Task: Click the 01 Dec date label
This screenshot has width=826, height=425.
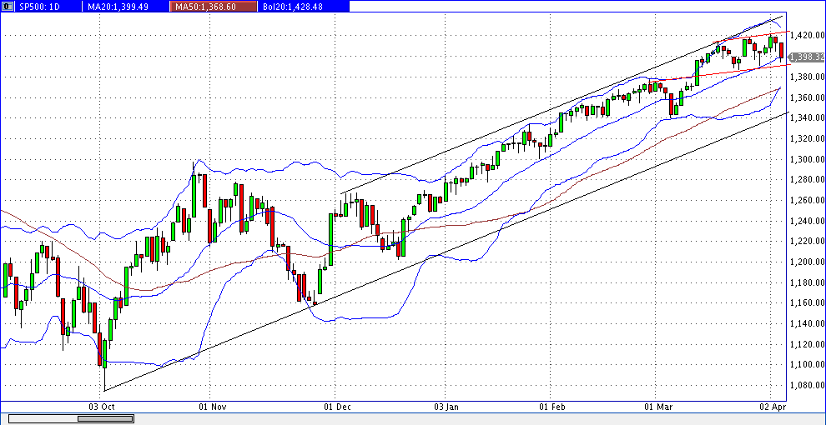Action: [x=336, y=407]
